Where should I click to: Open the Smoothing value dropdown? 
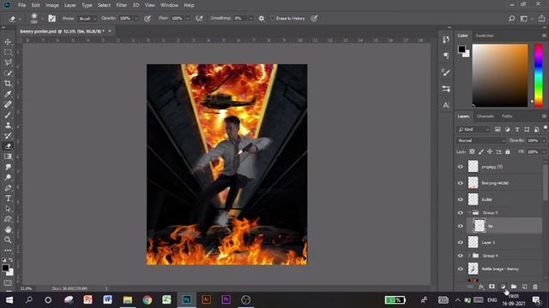250,19
